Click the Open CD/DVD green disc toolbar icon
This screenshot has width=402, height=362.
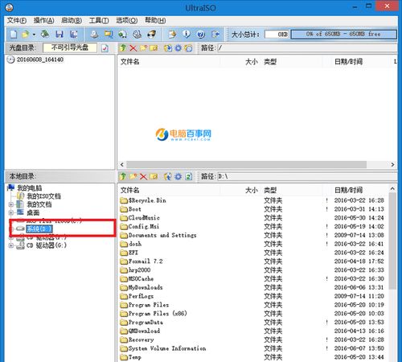[45, 34]
